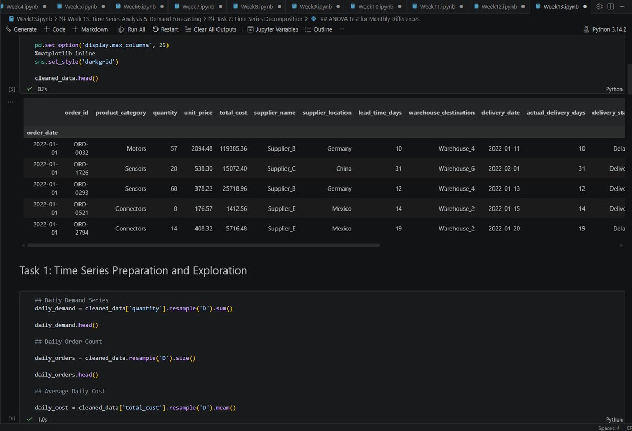Viewport: 632px width, 431px height.
Task: Switch to the Week6.ipynb tab
Action: pos(139,7)
